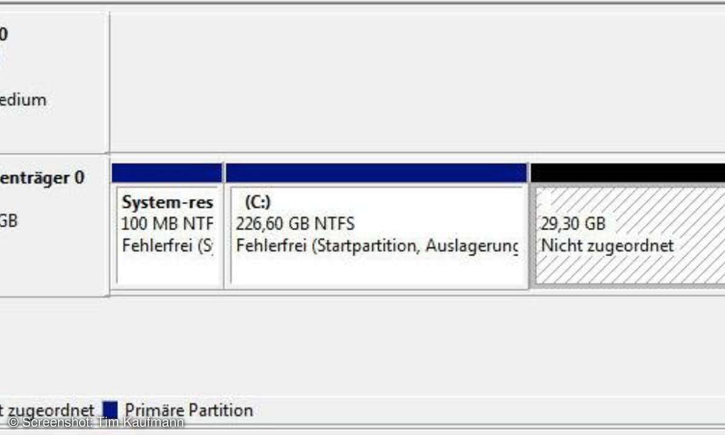
Task: Click the GB size under Datenträger 0
Action: (8, 221)
